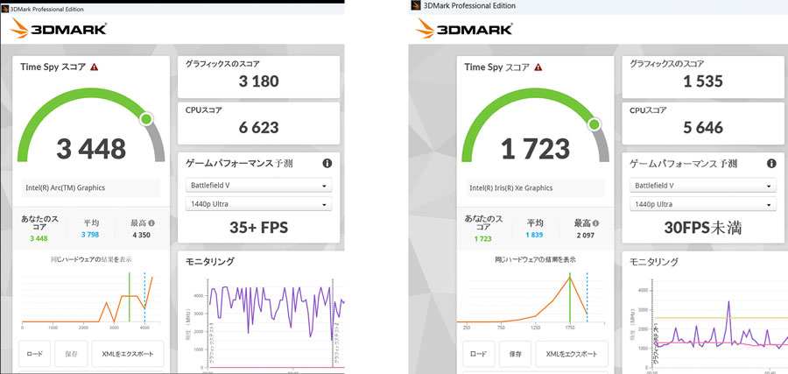Click the 3DMark logo in the left window

click(59, 29)
